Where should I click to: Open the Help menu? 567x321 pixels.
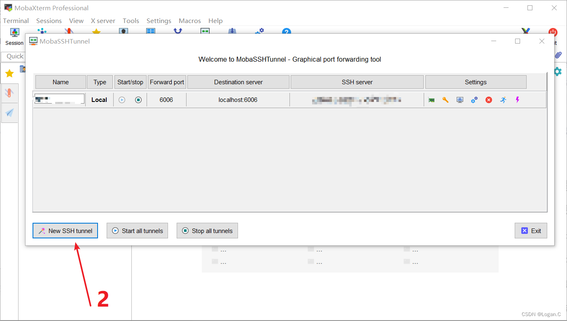pyautogui.click(x=215, y=21)
